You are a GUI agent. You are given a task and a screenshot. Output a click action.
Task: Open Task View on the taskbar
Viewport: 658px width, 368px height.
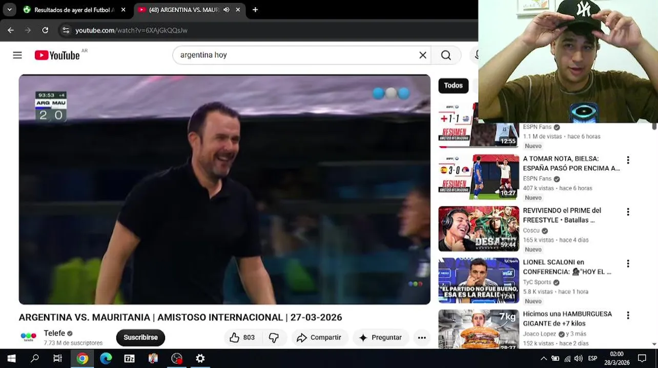point(58,358)
